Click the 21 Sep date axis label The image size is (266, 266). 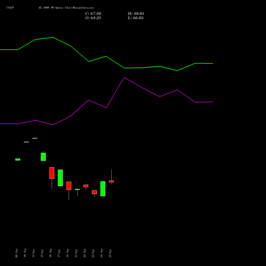coord(76,253)
